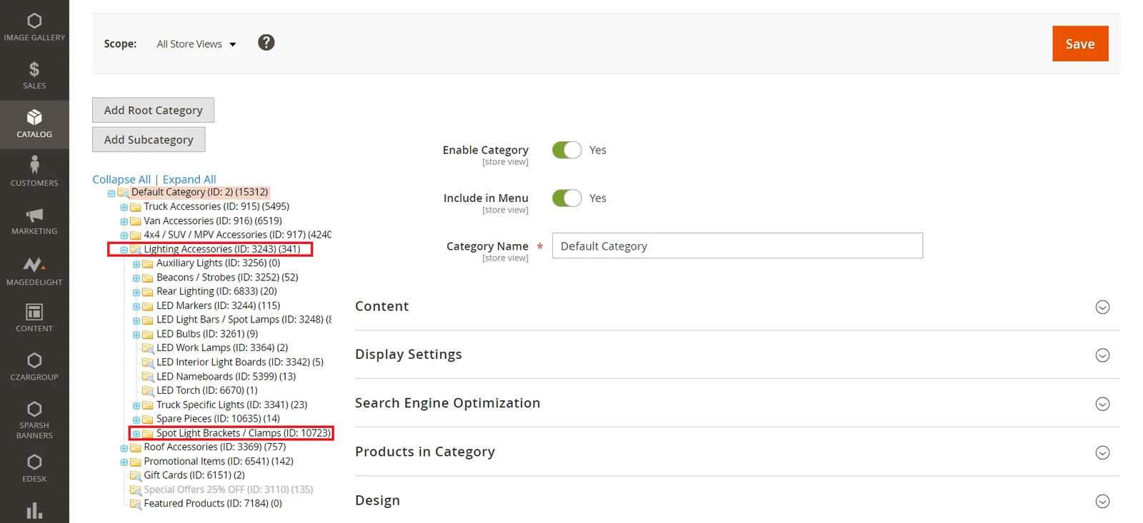Collapse the Default Category tree node
The width and height of the screenshot is (1143, 523).
(111, 193)
